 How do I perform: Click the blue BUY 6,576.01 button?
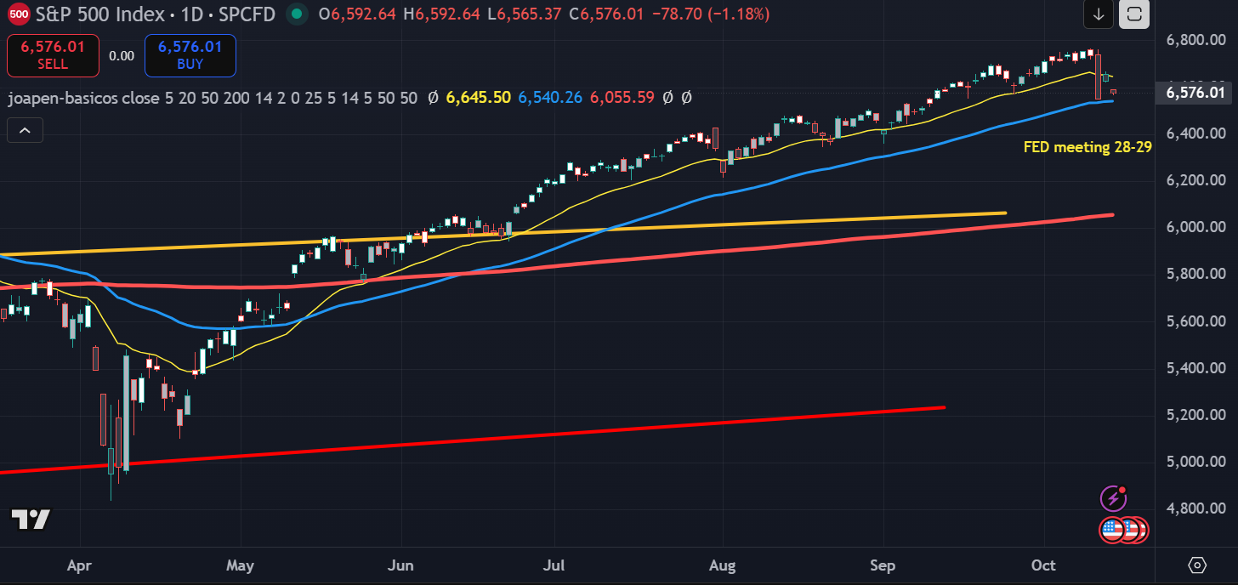click(190, 55)
